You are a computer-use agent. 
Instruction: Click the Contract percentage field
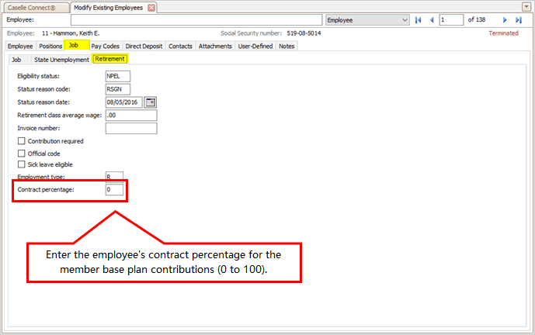click(114, 190)
